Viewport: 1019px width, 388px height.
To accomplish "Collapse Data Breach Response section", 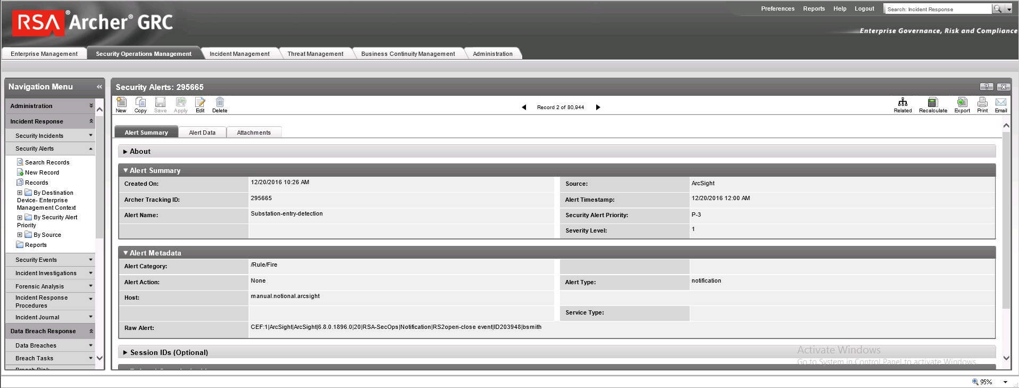I will pyautogui.click(x=91, y=331).
